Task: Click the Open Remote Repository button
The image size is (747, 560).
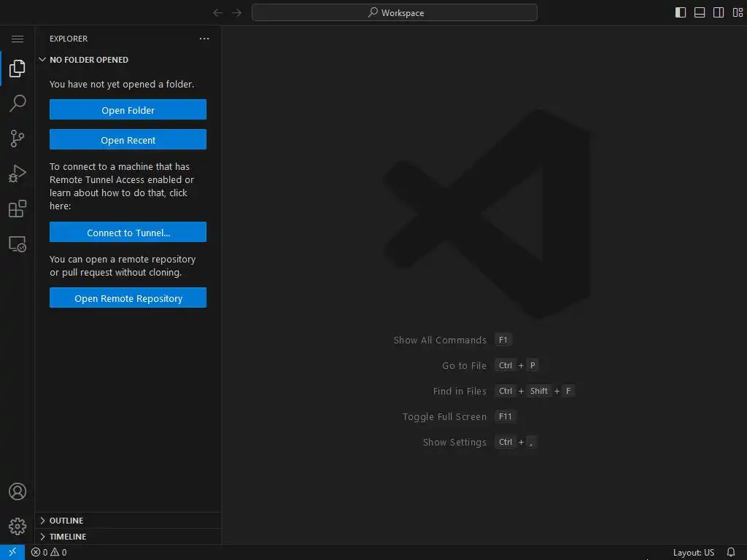Action: (128, 298)
